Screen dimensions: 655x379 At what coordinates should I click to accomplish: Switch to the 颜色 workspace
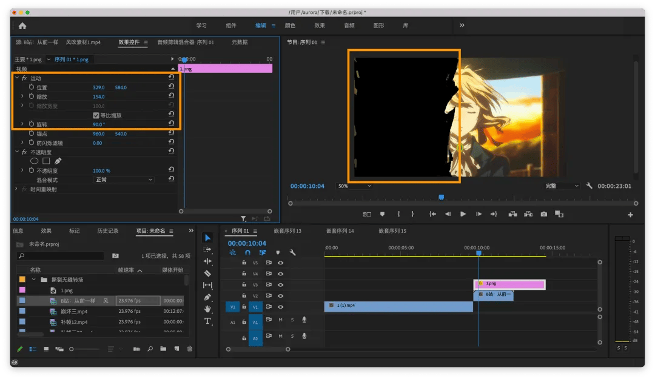pyautogui.click(x=290, y=25)
